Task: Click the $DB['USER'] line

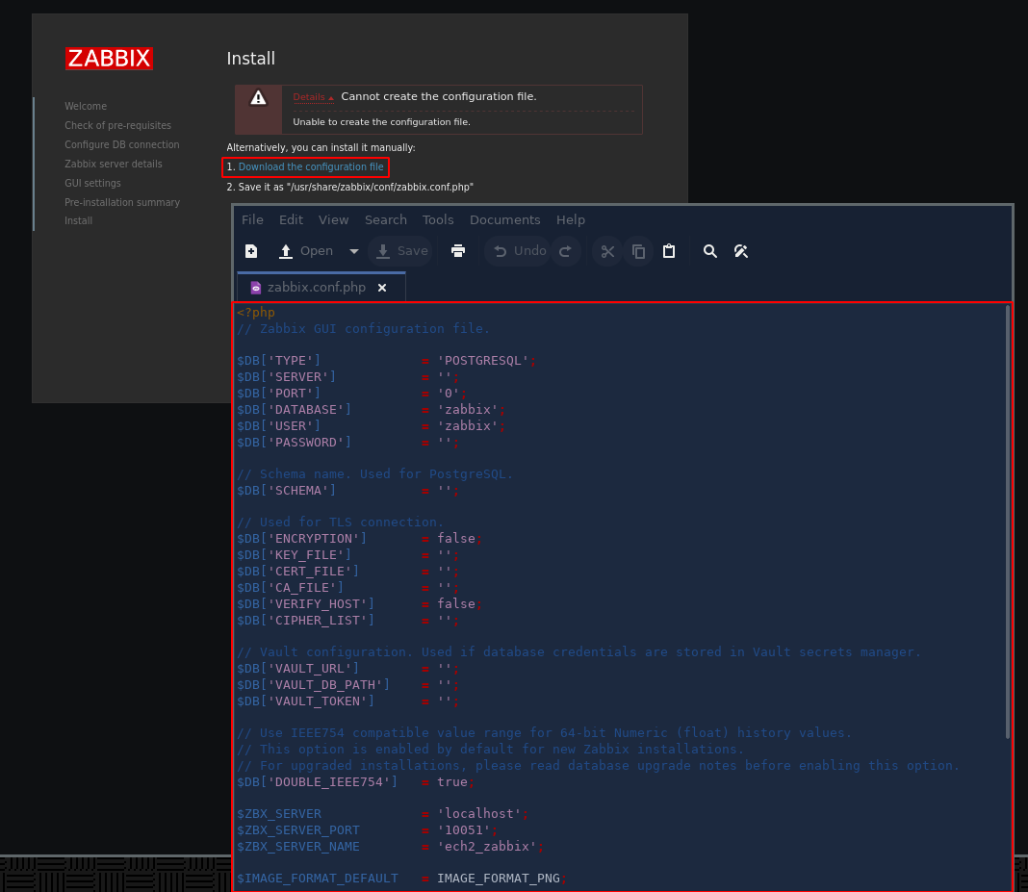Action: point(372,426)
